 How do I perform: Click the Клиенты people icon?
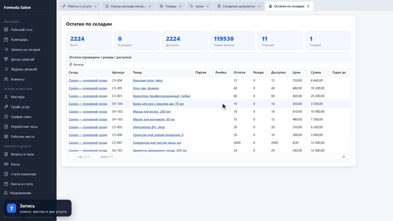tap(6, 79)
